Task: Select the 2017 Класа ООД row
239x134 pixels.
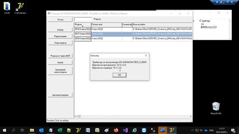Action: pos(133,34)
